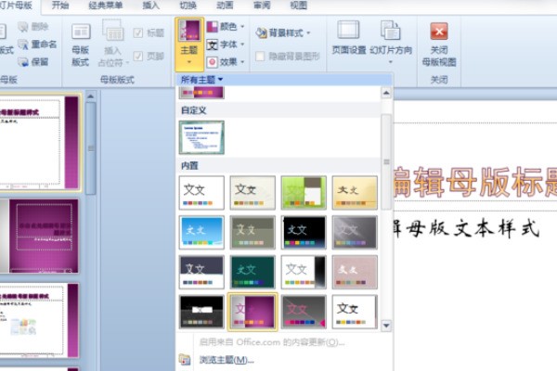Expand the 效果 dropdown arrow

point(242,62)
